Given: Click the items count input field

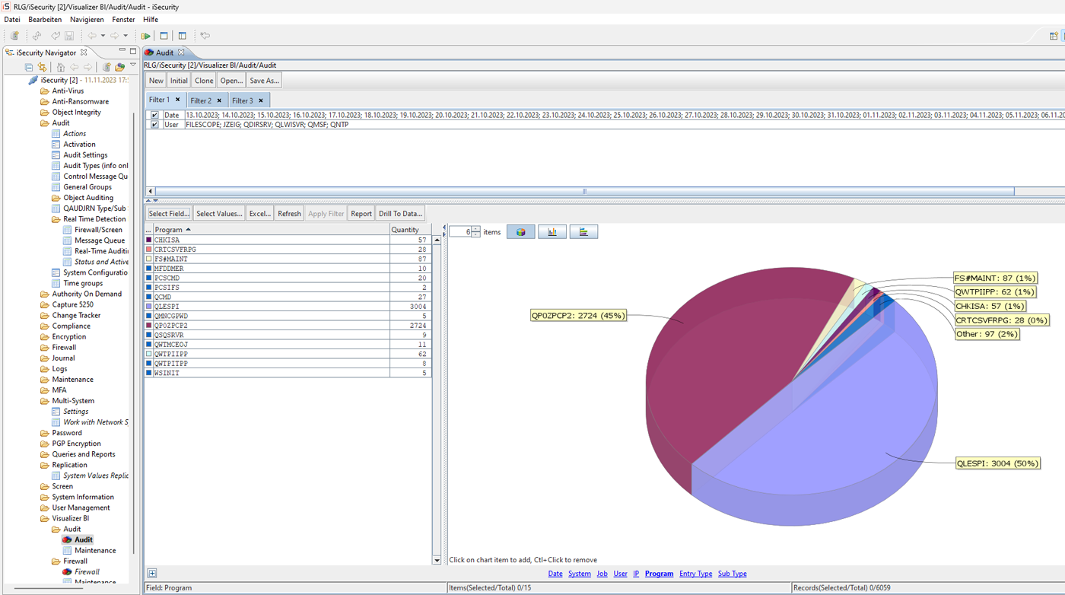Looking at the screenshot, I should [460, 231].
